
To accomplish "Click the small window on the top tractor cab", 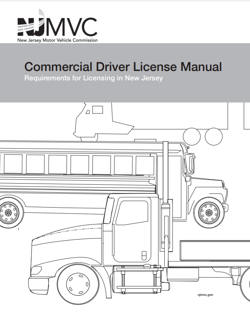I will (x=97, y=110).
